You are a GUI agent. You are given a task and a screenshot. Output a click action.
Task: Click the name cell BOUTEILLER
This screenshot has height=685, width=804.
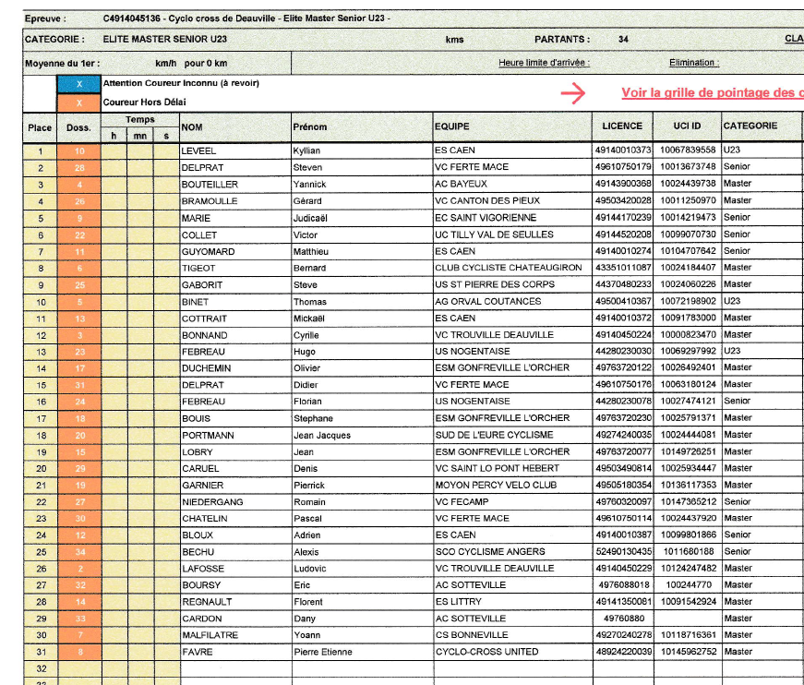click(235, 185)
